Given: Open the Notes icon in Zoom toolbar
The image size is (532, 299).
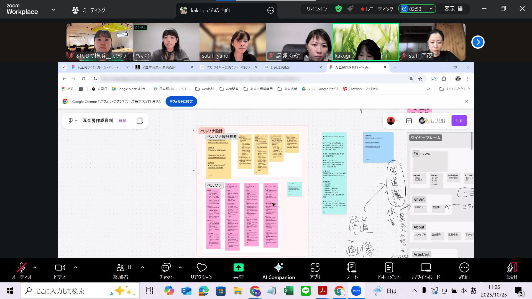Looking at the screenshot, I should point(352,268).
